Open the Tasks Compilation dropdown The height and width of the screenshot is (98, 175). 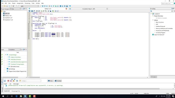[20, 50]
